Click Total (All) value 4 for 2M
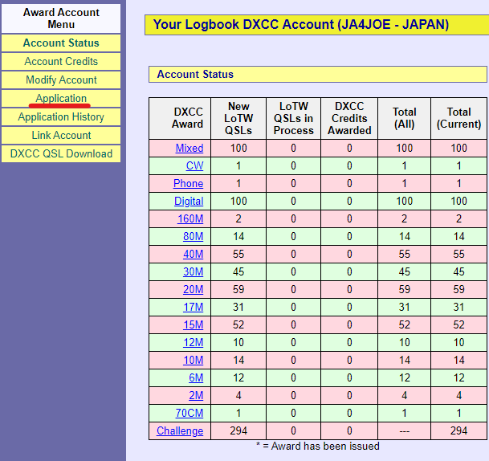The height and width of the screenshot is (461, 489). pyautogui.click(x=405, y=395)
